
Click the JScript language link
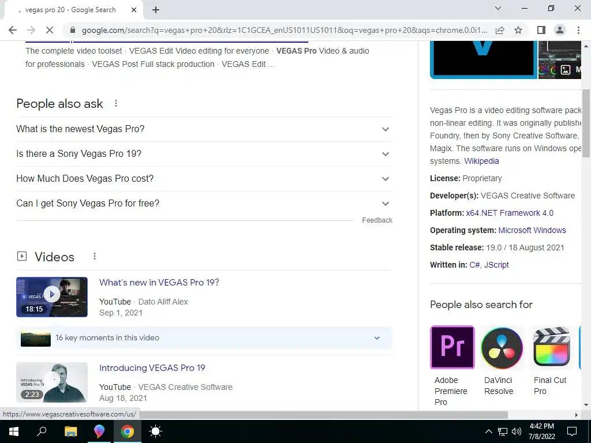[x=496, y=265]
